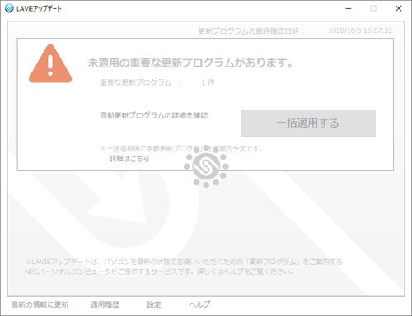This screenshot has height=316, width=412.
Task: Minimize the LAVIEアップデート window
Action: click(349, 8)
